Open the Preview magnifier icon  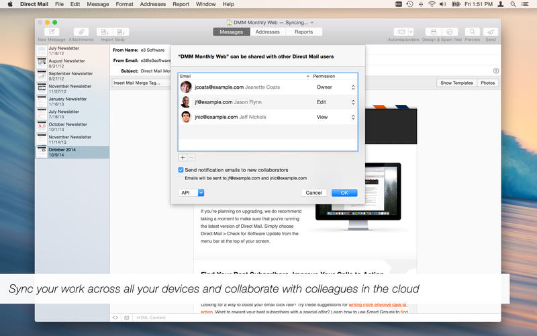point(473,32)
